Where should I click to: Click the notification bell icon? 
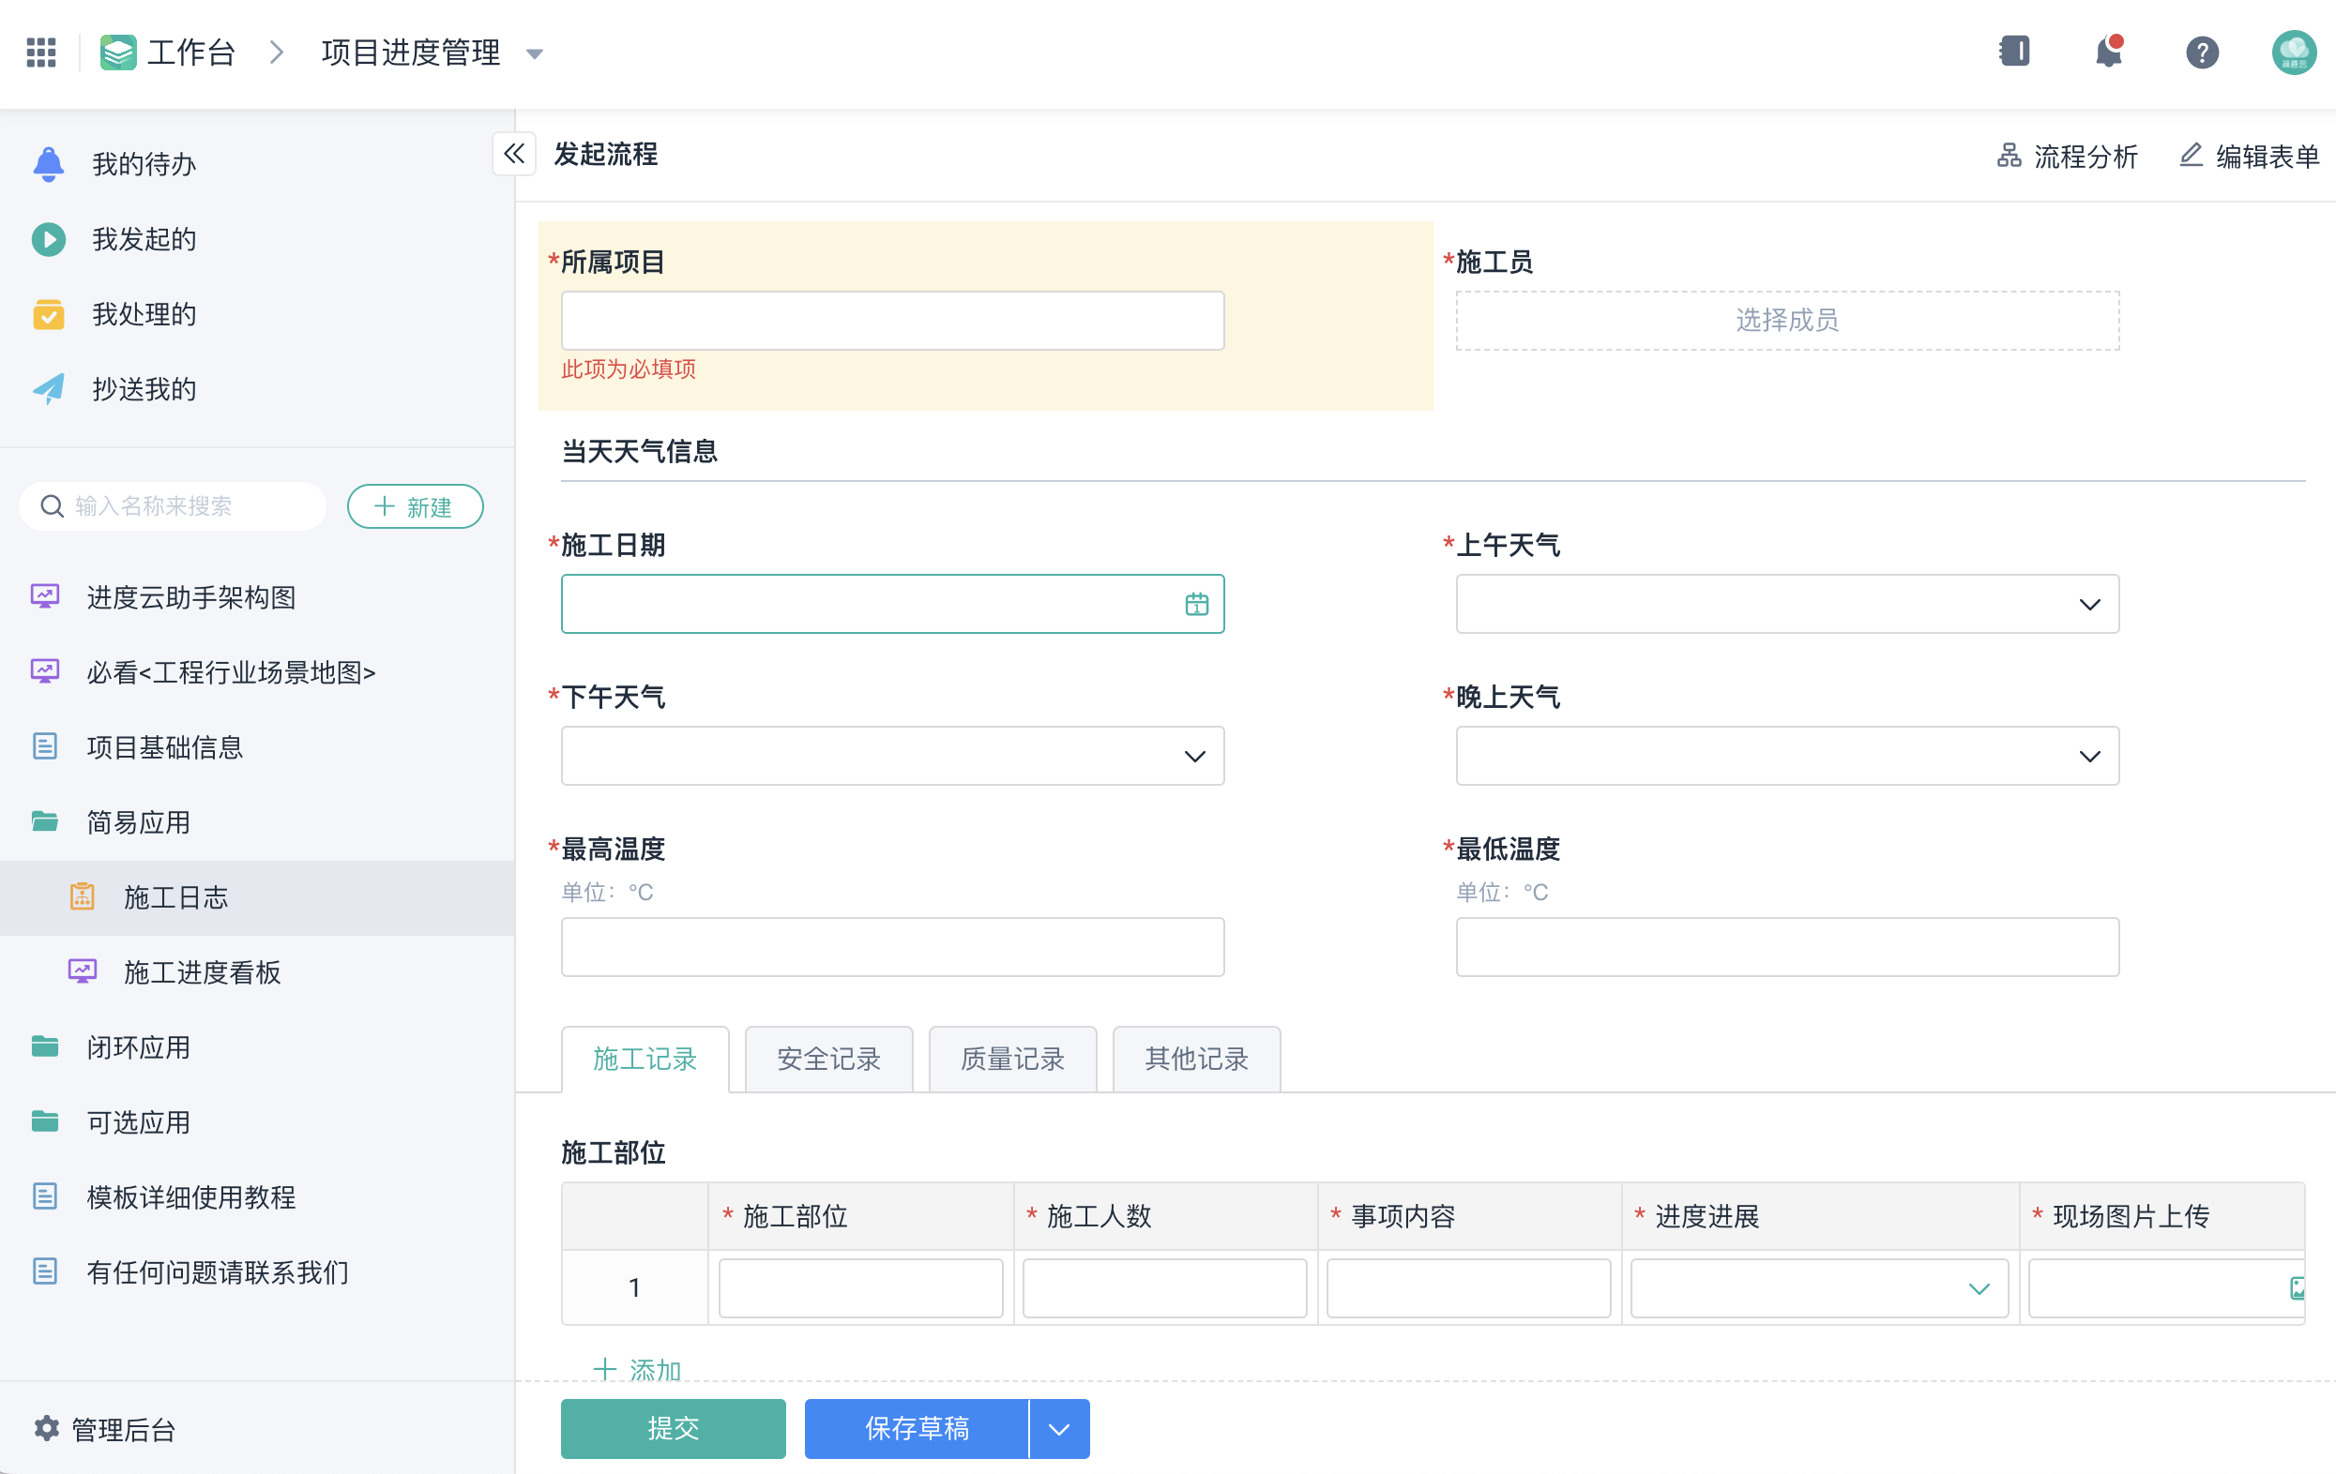[2109, 53]
